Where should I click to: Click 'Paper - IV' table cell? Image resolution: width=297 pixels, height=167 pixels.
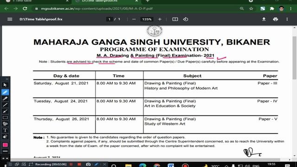267,101
